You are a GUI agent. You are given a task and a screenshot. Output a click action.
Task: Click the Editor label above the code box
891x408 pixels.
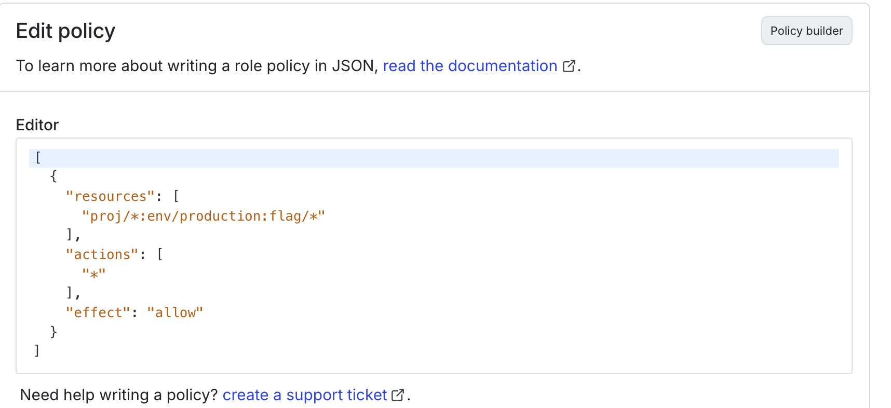pyautogui.click(x=37, y=125)
